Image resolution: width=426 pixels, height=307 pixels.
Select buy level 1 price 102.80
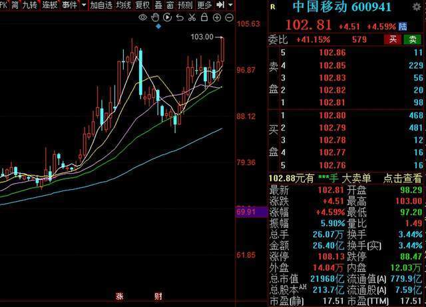tap(332, 115)
